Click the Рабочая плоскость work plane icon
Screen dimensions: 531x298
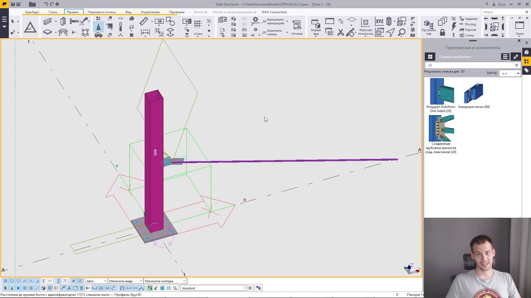pos(365,27)
